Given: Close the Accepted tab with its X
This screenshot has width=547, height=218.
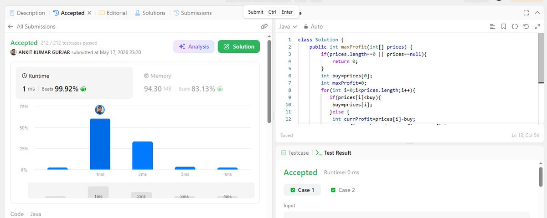Looking at the screenshot, I should [x=89, y=13].
